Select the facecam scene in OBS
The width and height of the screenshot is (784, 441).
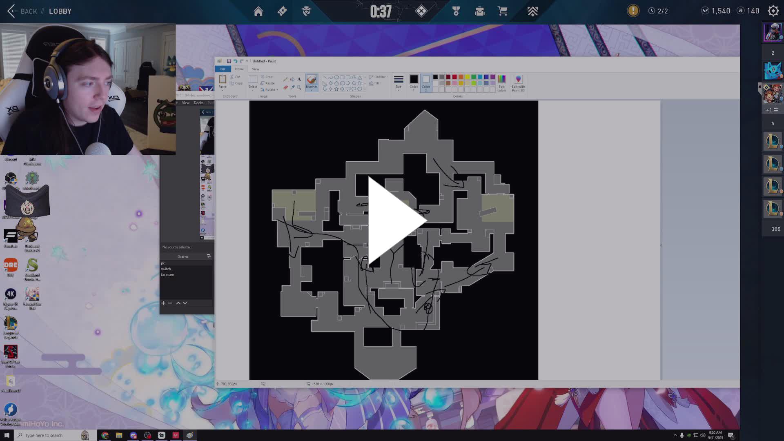pyautogui.click(x=167, y=274)
